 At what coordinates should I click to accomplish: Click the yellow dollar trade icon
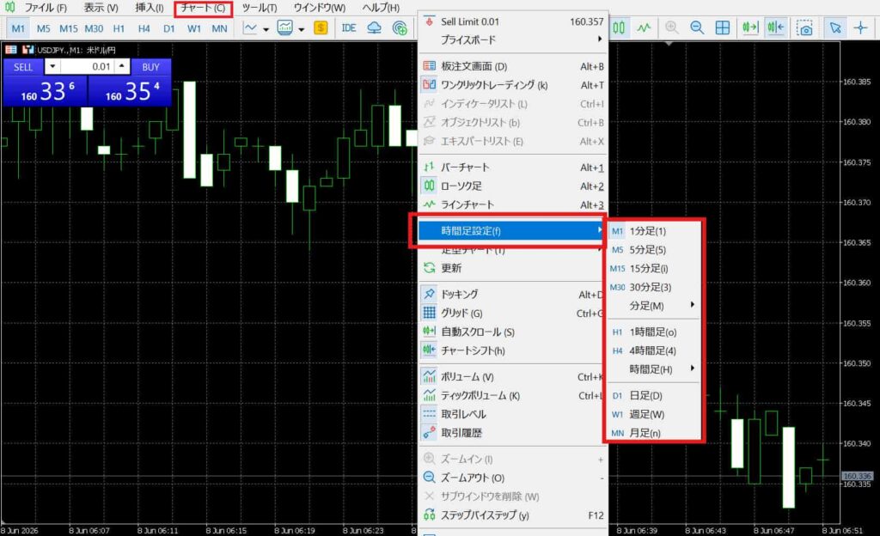[x=321, y=27]
